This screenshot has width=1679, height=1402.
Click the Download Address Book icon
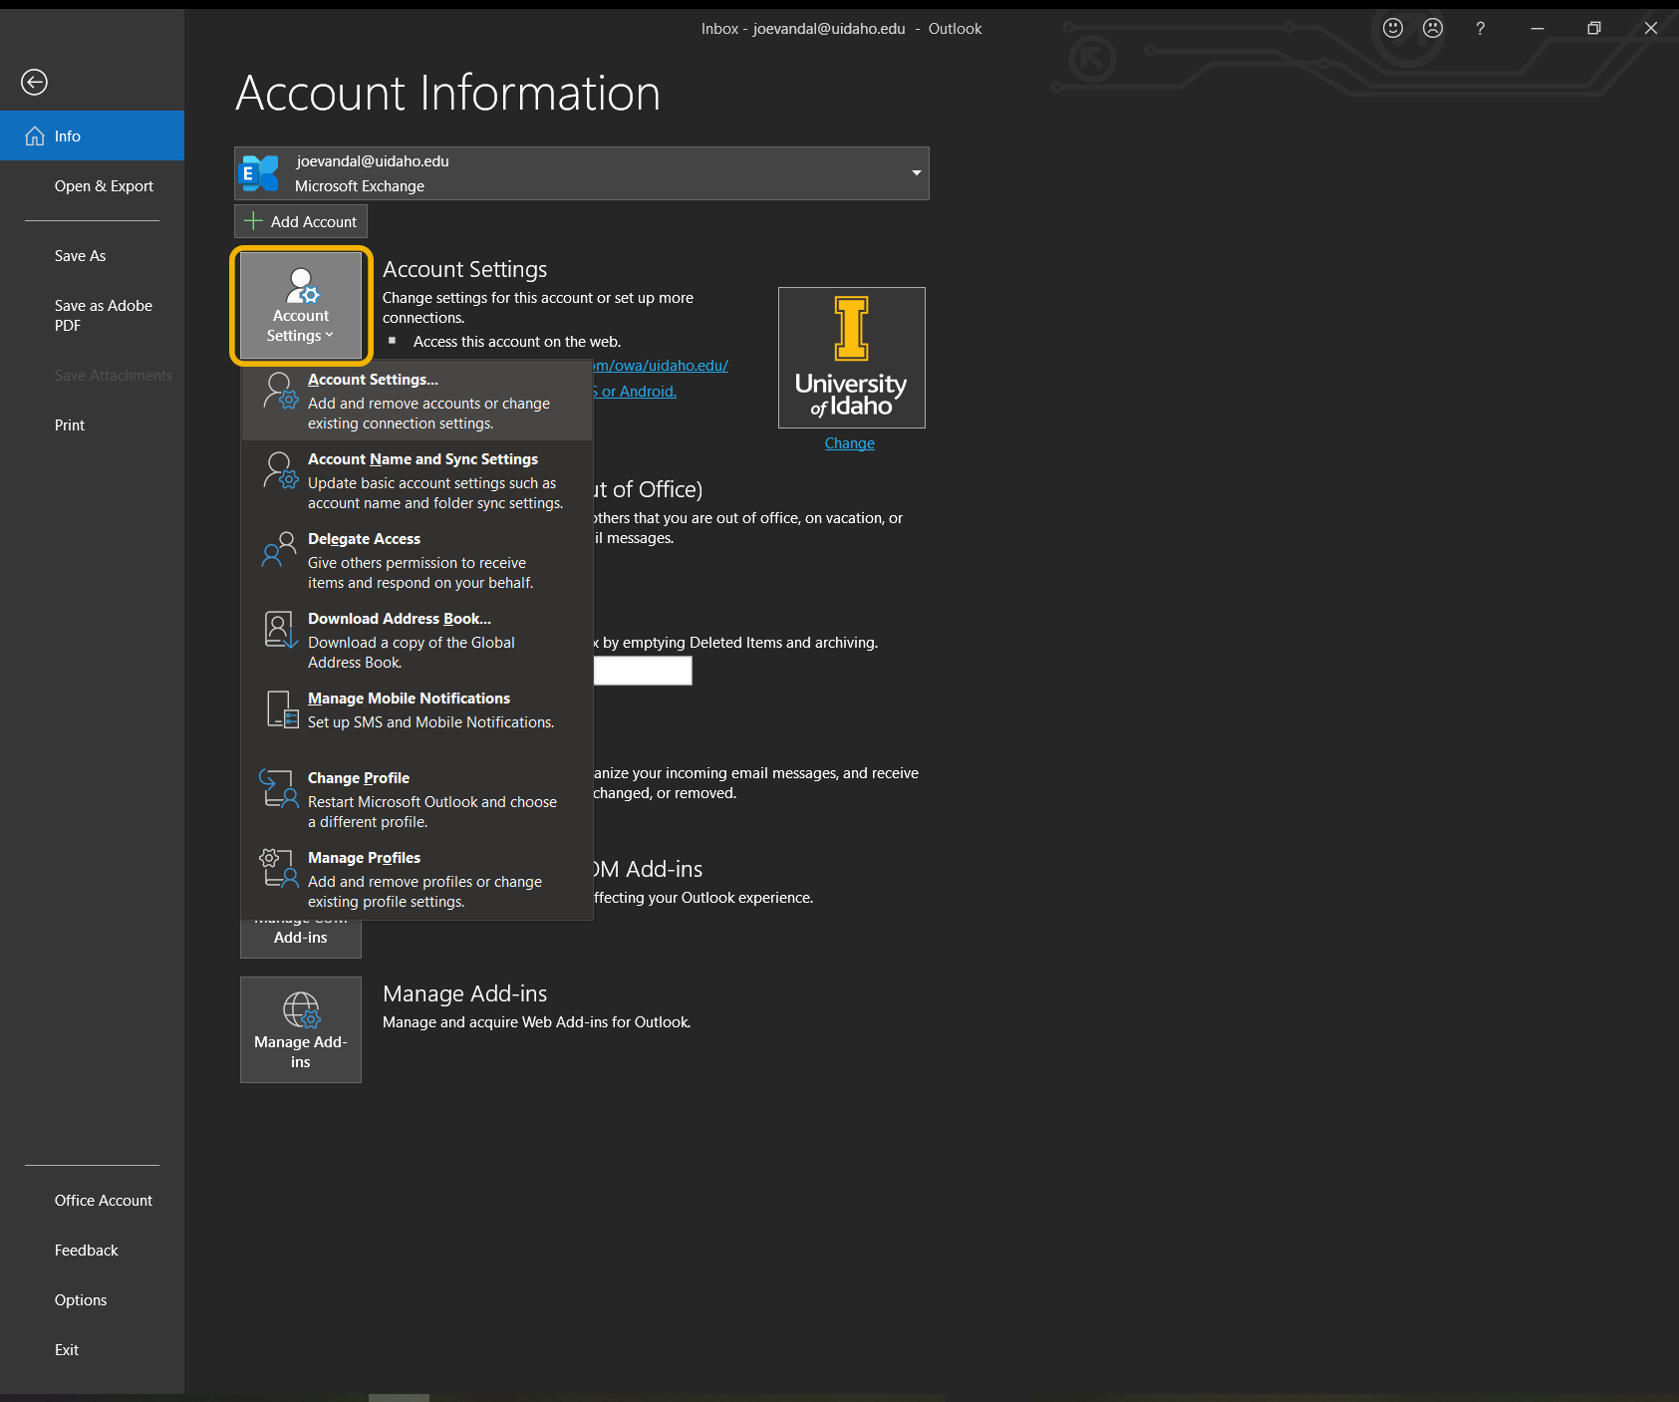(x=279, y=630)
